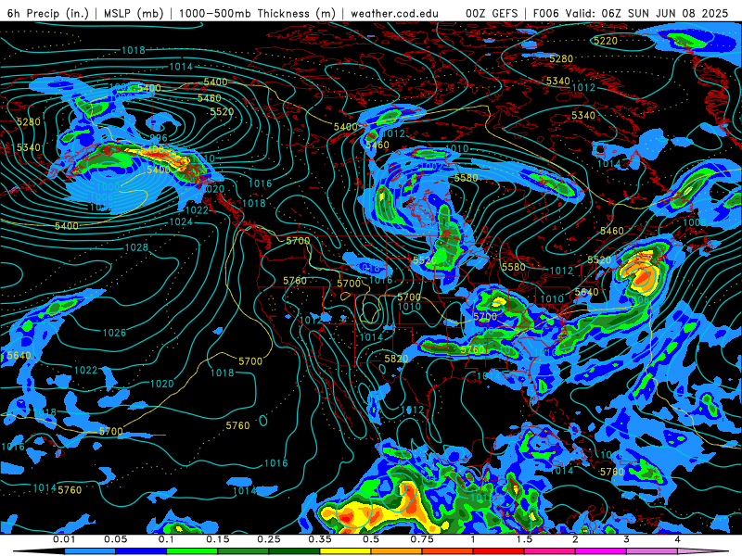
Task: Click the "1026" pressure contour label
Action: click(x=114, y=333)
